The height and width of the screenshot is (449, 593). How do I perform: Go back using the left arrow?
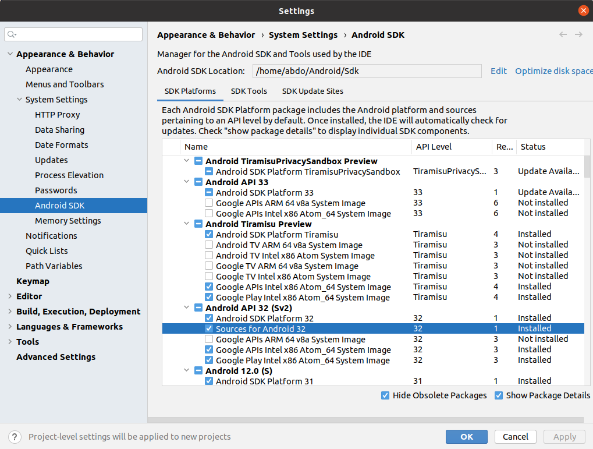tap(563, 34)
